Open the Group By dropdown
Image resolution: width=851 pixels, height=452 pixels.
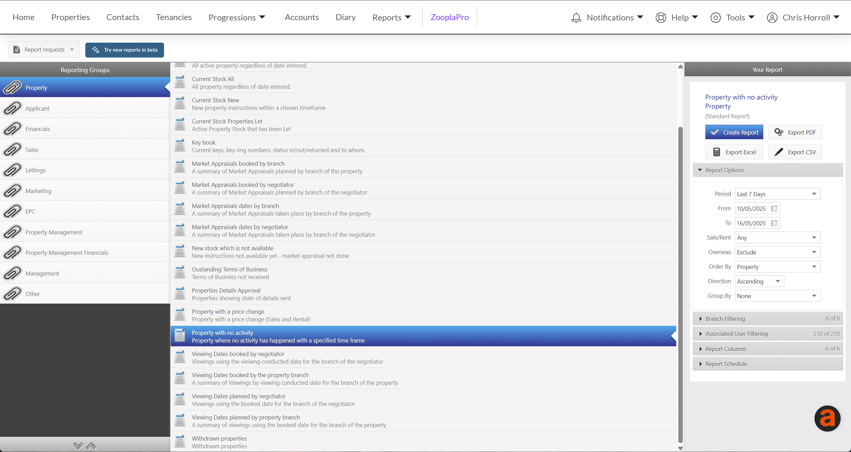[x=777, y=296]
